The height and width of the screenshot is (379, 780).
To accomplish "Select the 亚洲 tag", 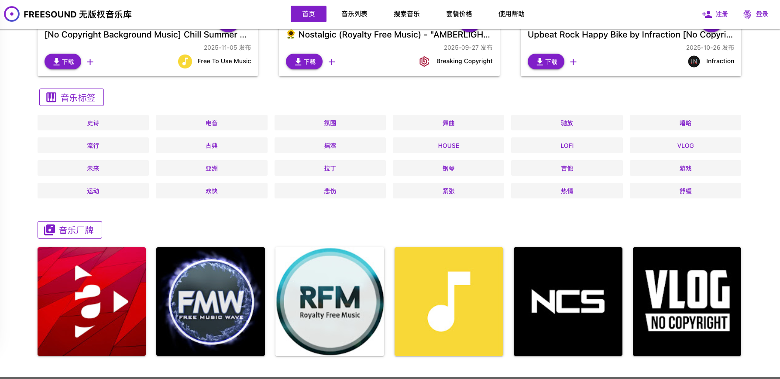I will pyautogui.click(x=212, y=168).
